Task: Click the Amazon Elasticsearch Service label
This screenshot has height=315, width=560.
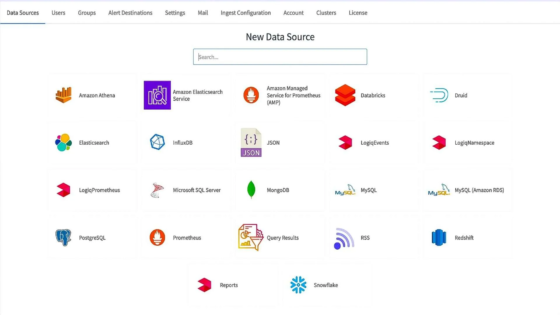Action: coord(198,95)
